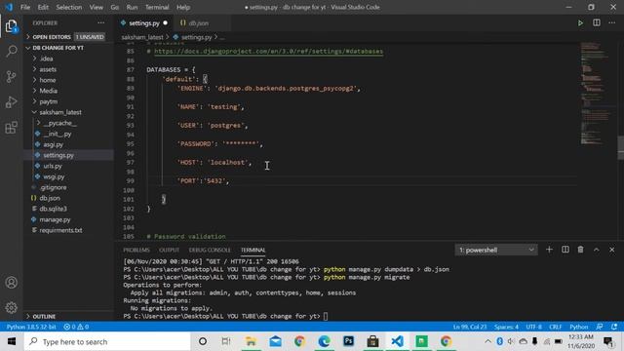Collapse the DB CHANGE FOR YT folder section

tap(68, 48)
